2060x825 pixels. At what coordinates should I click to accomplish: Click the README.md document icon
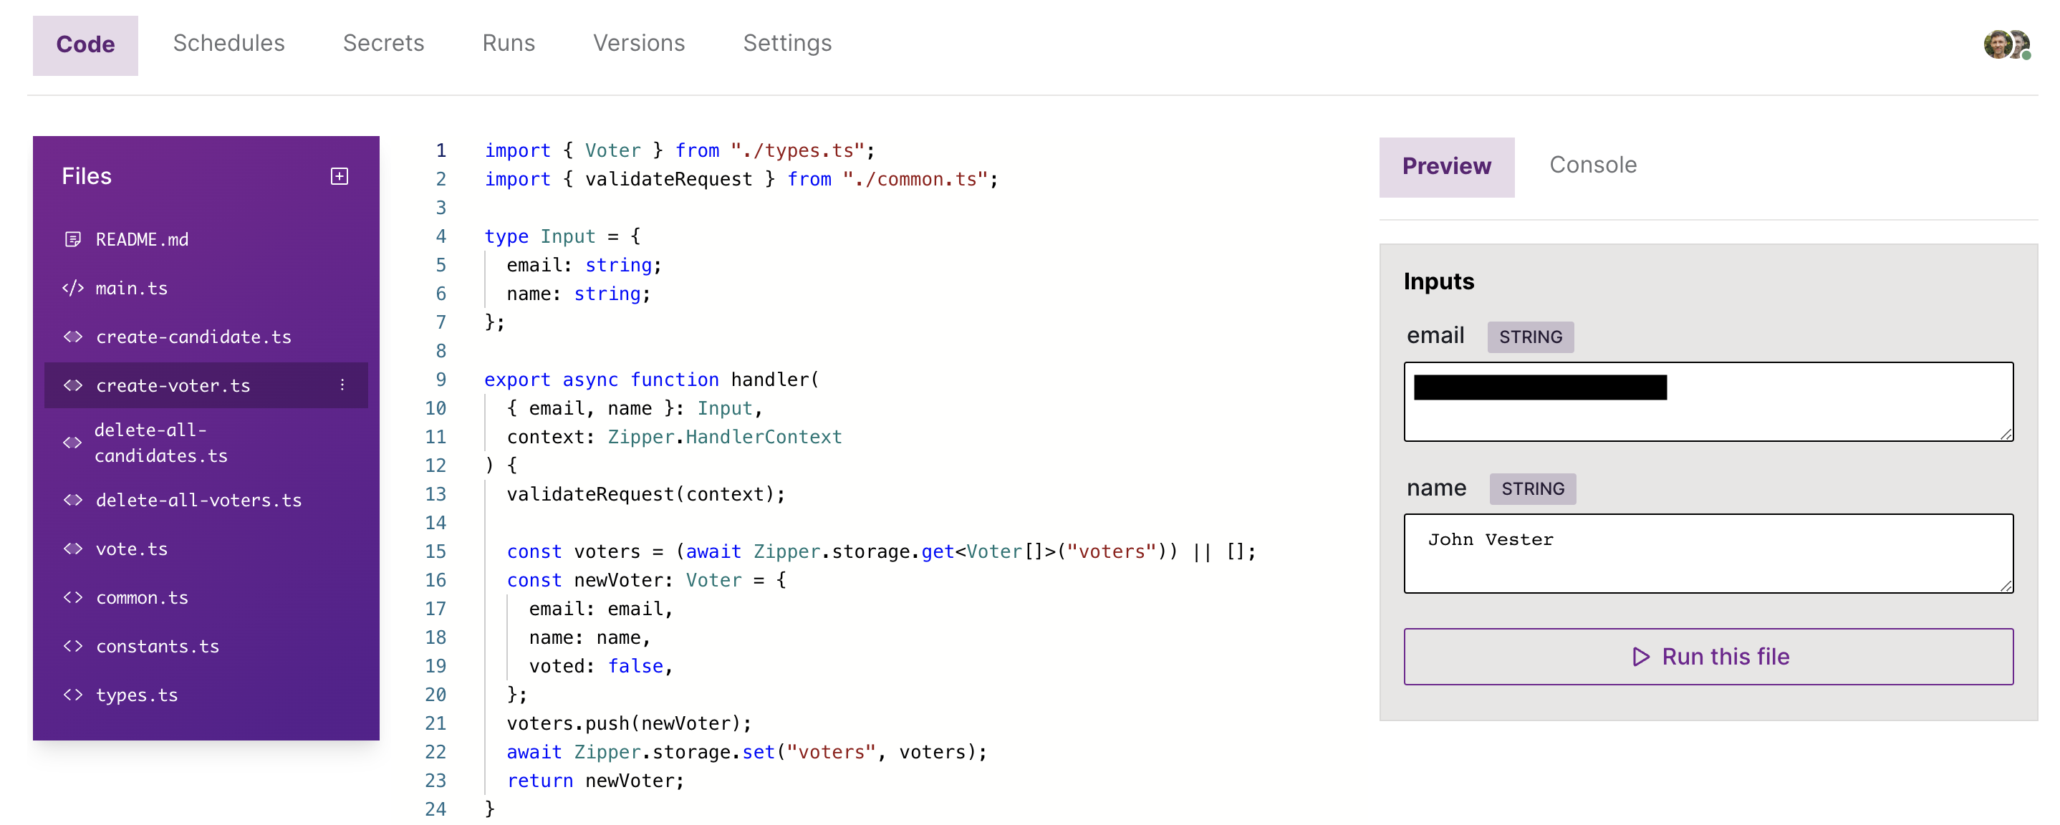point(73,239)
